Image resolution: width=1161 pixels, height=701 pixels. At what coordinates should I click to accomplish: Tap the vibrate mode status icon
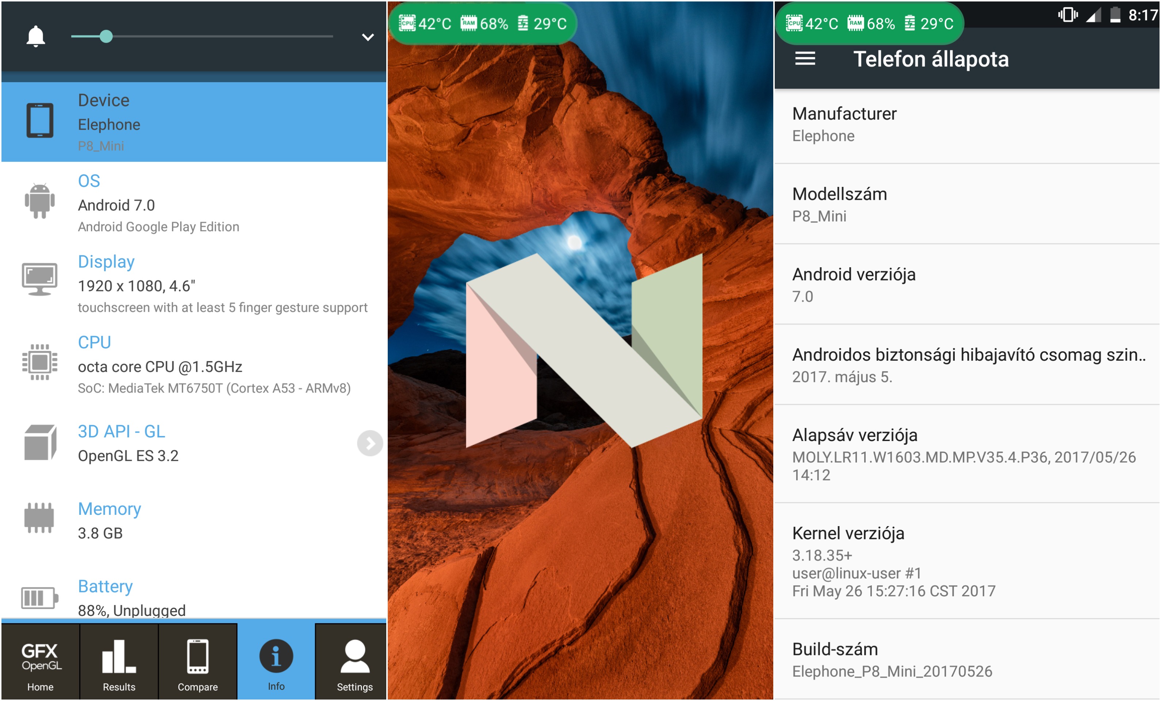pos(1068,15)
